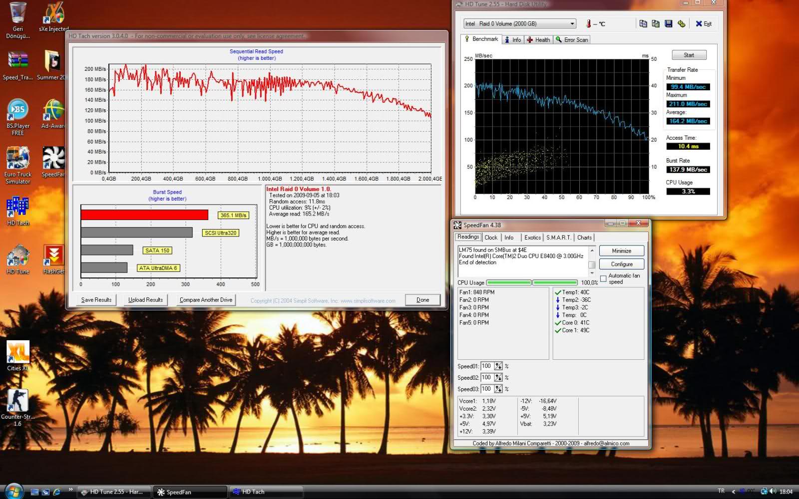Select the HD Tach desktop icon
799x499 pixels.
click(x=18, y=211)
